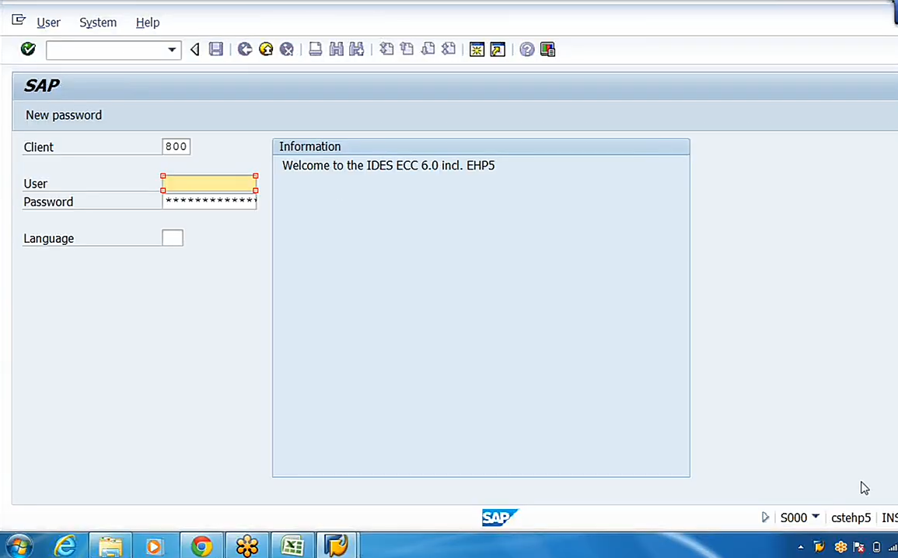The width and height of the screenshot is (898, 558).
Task: Click the Password field
Action: click(210, 202)
